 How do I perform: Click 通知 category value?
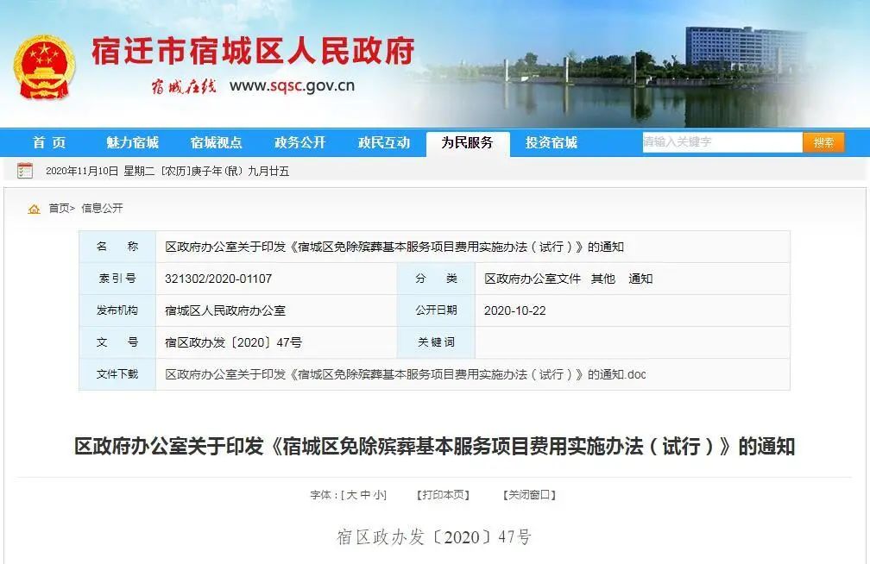coord(640,279)
